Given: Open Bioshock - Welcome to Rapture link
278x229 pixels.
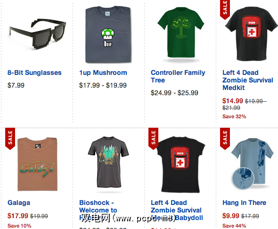Looking at the screenshot, I should (98, 210).
